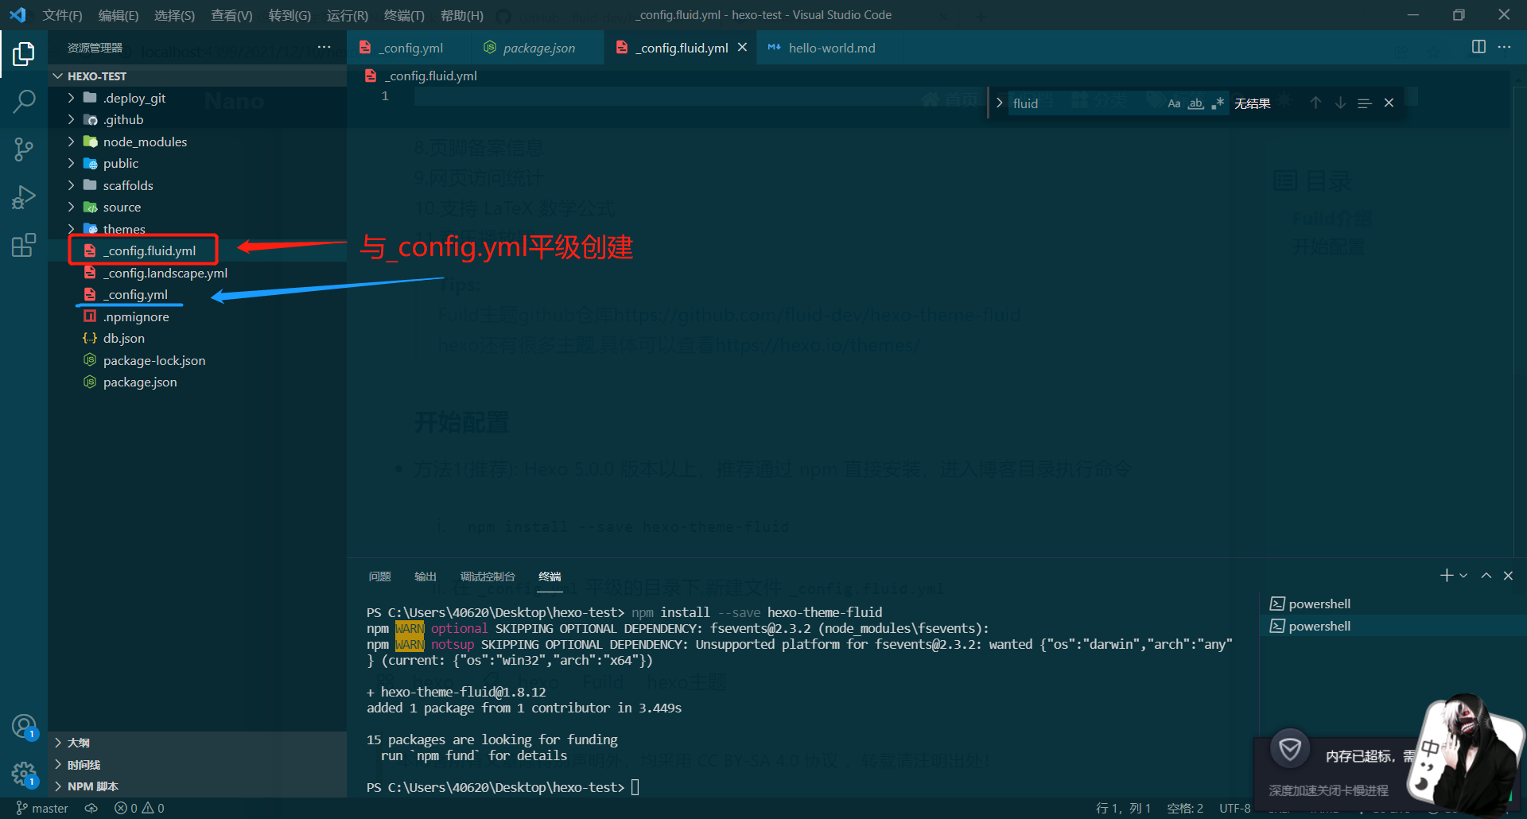The height and width of the screenshot is (819, 1527).
Task: Maximize the terminal panel
Action: click(x=1486, y=576)
